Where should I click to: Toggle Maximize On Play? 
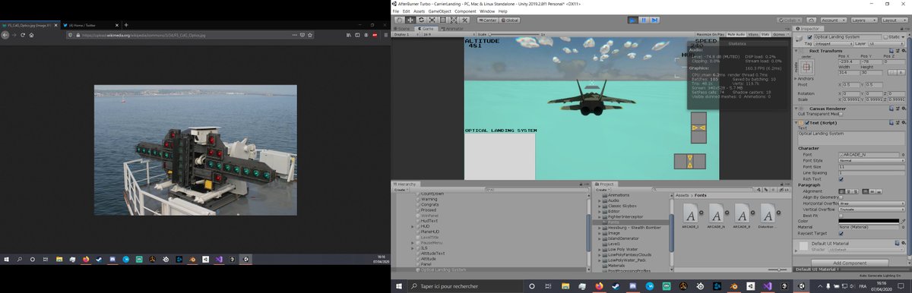710,34
